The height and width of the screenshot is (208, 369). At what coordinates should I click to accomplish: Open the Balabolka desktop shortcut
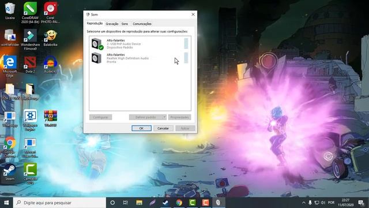coord(50,38)
